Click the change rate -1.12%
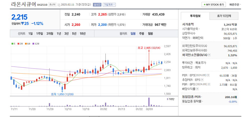242x117 pixels. 37,24
